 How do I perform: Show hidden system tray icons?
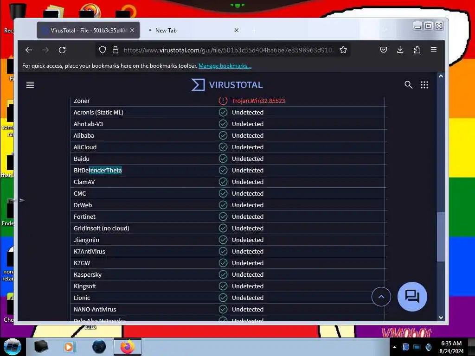pyautogui.click(x=394, y=347)
